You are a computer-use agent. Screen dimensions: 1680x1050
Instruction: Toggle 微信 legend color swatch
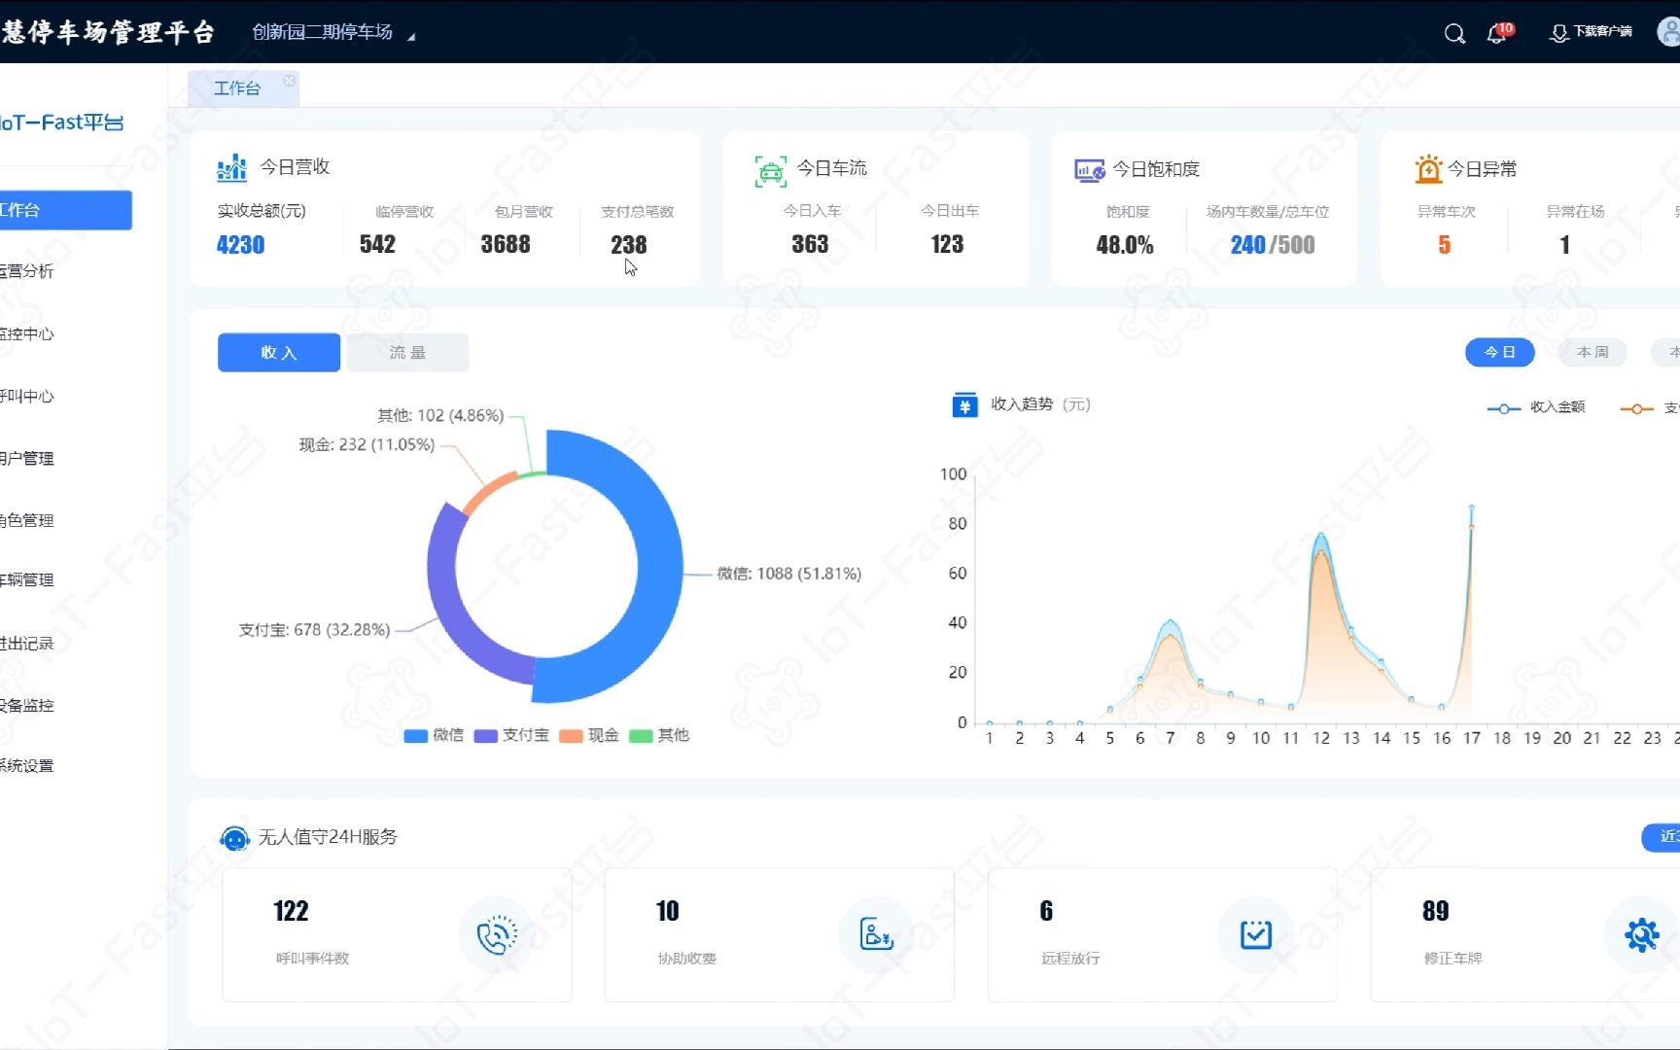pos(416,736)
